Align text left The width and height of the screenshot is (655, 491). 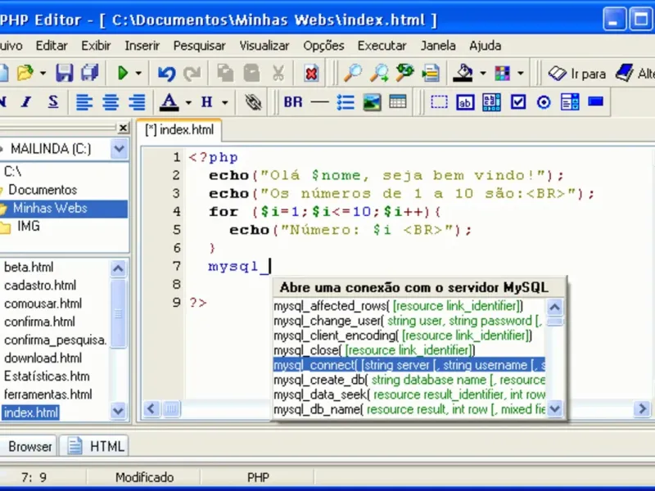(x=84, y=102)
